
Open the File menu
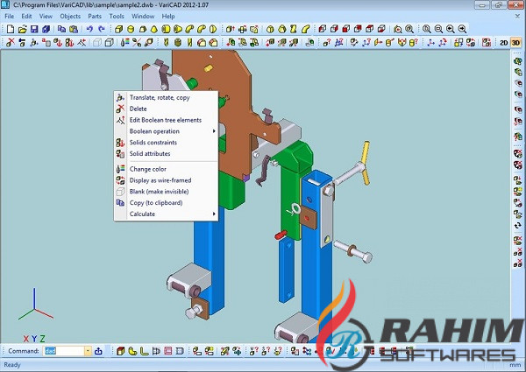coord(10,16)
